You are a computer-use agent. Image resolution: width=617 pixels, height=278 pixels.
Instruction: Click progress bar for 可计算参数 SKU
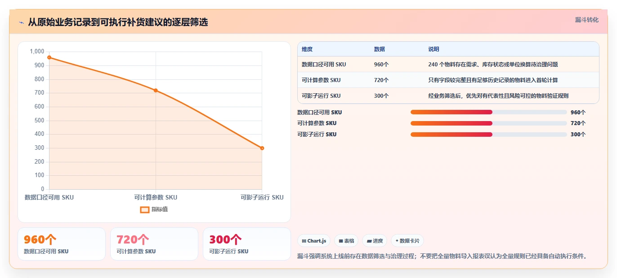489,123
